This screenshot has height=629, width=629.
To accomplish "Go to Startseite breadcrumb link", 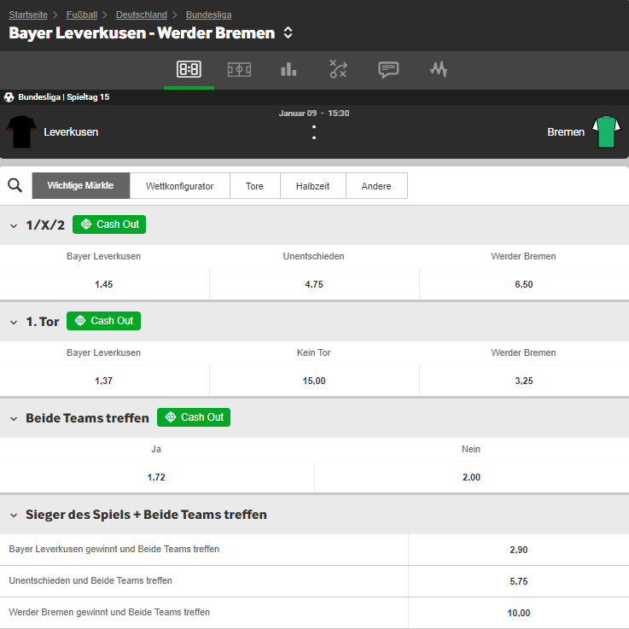I will 28,15.
